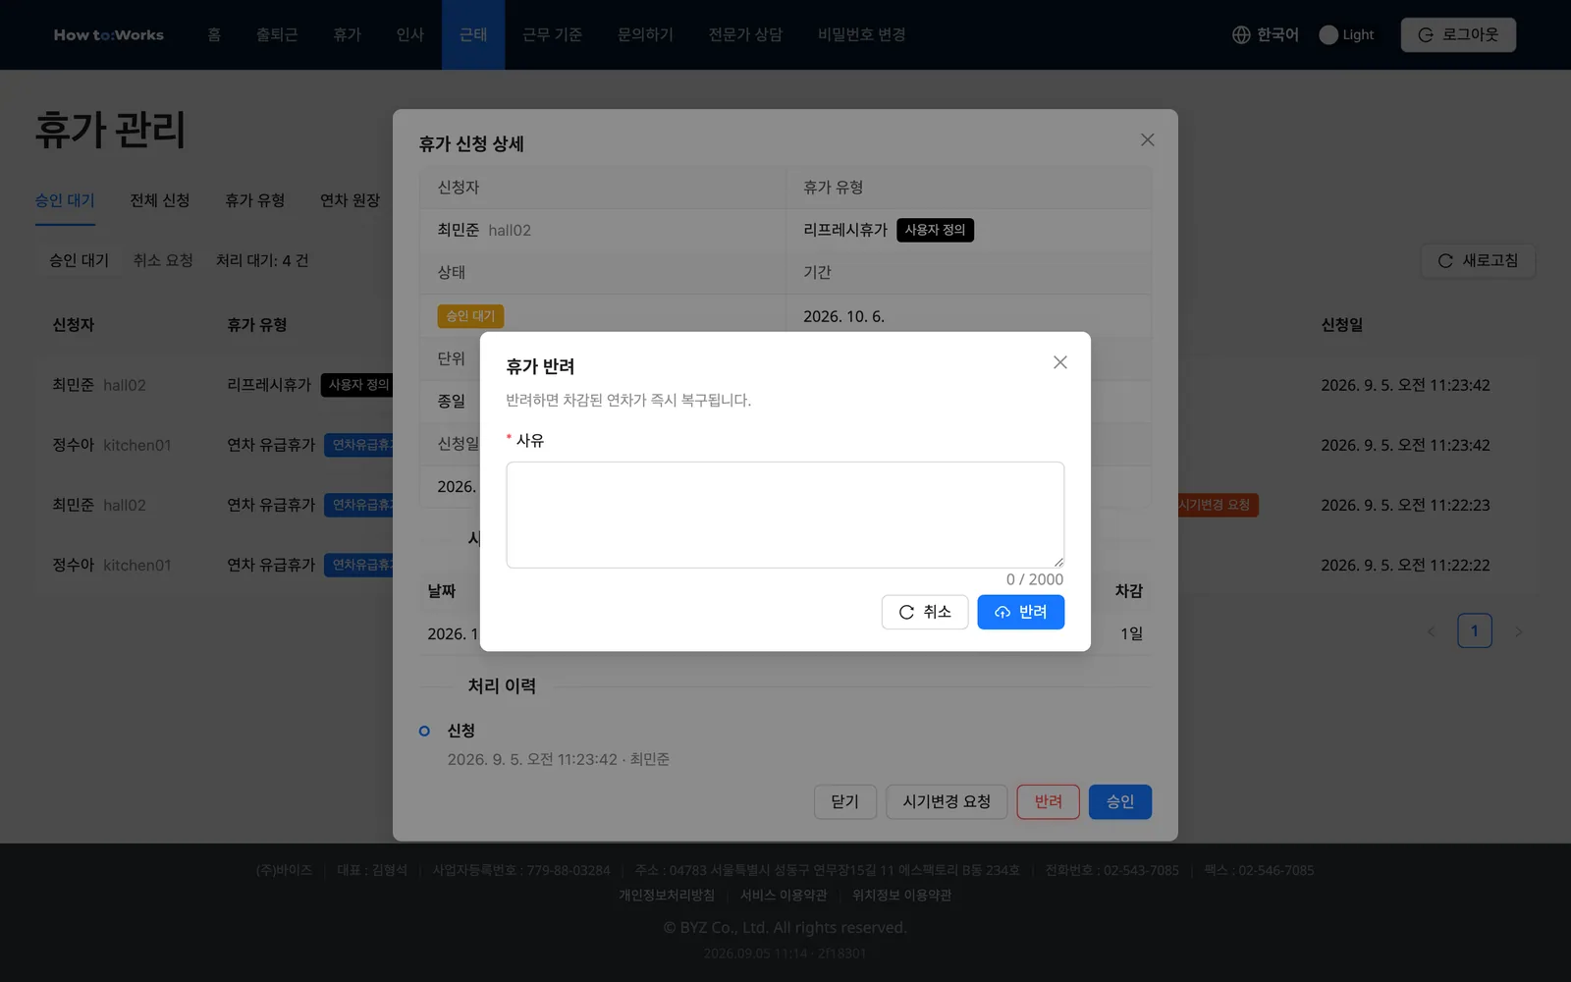Screen dimensions: 1571x982
Task: Click the 2026. 10. 6. period value
Action: 843,316
